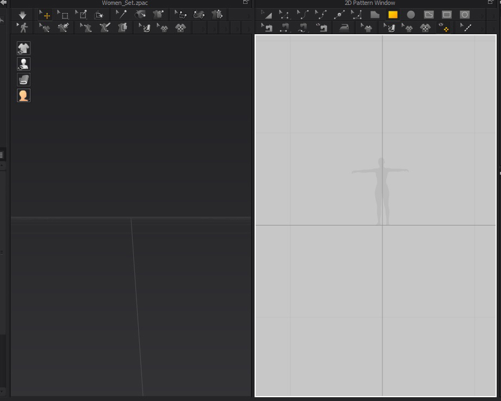This screenshot has width=501, height=401.
Task: Toggle avatar display icon in 3D view
Action: (23, 64)
